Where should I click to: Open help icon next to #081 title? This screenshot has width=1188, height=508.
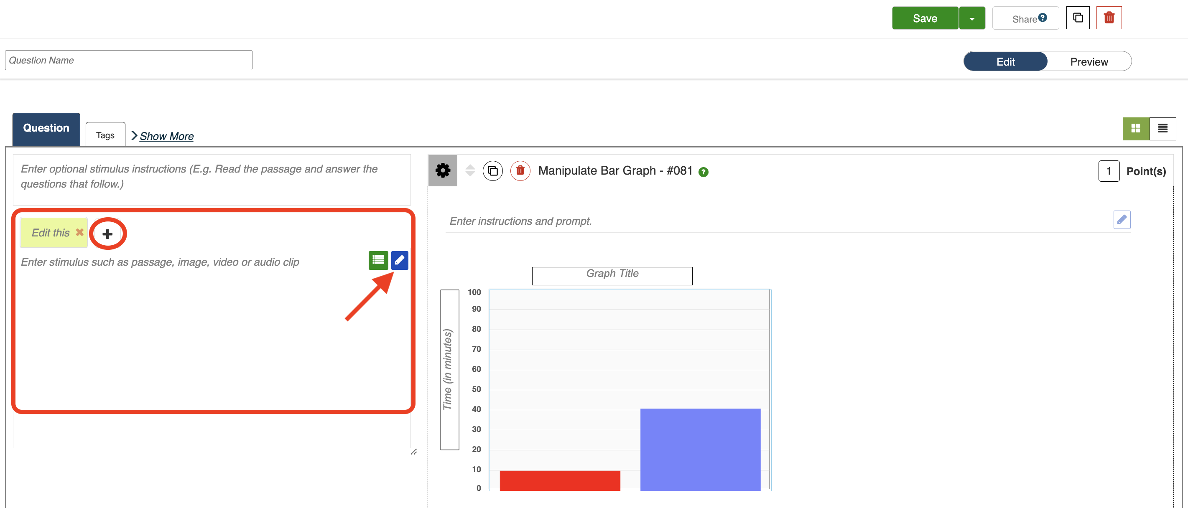(703, 172)
